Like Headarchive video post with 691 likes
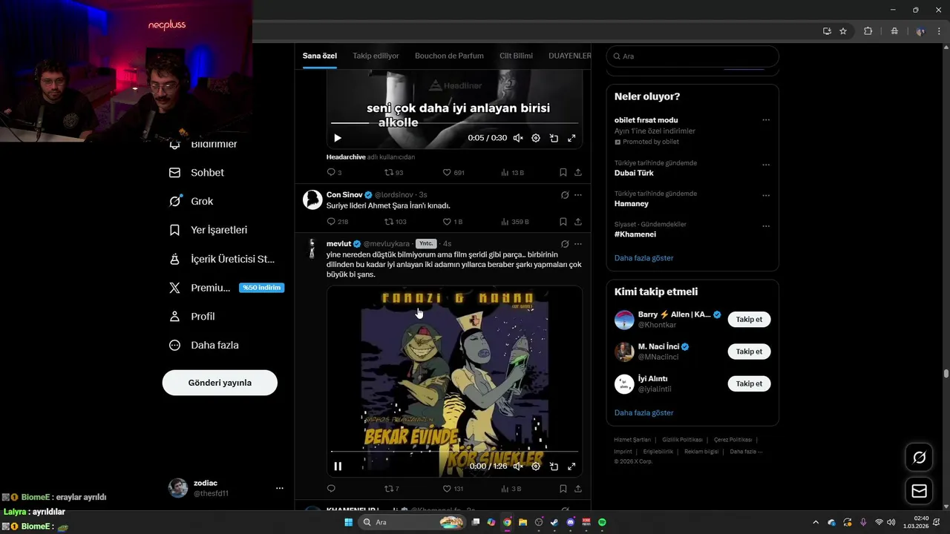The image size is (950, 534). (447, 172)
